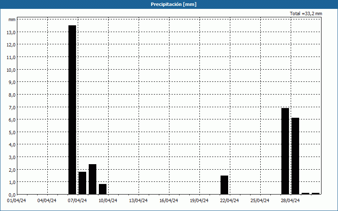Select the 2,4 mm bar on 08/04/24
The image size is (338, 211).
click(x=93, y=179)
